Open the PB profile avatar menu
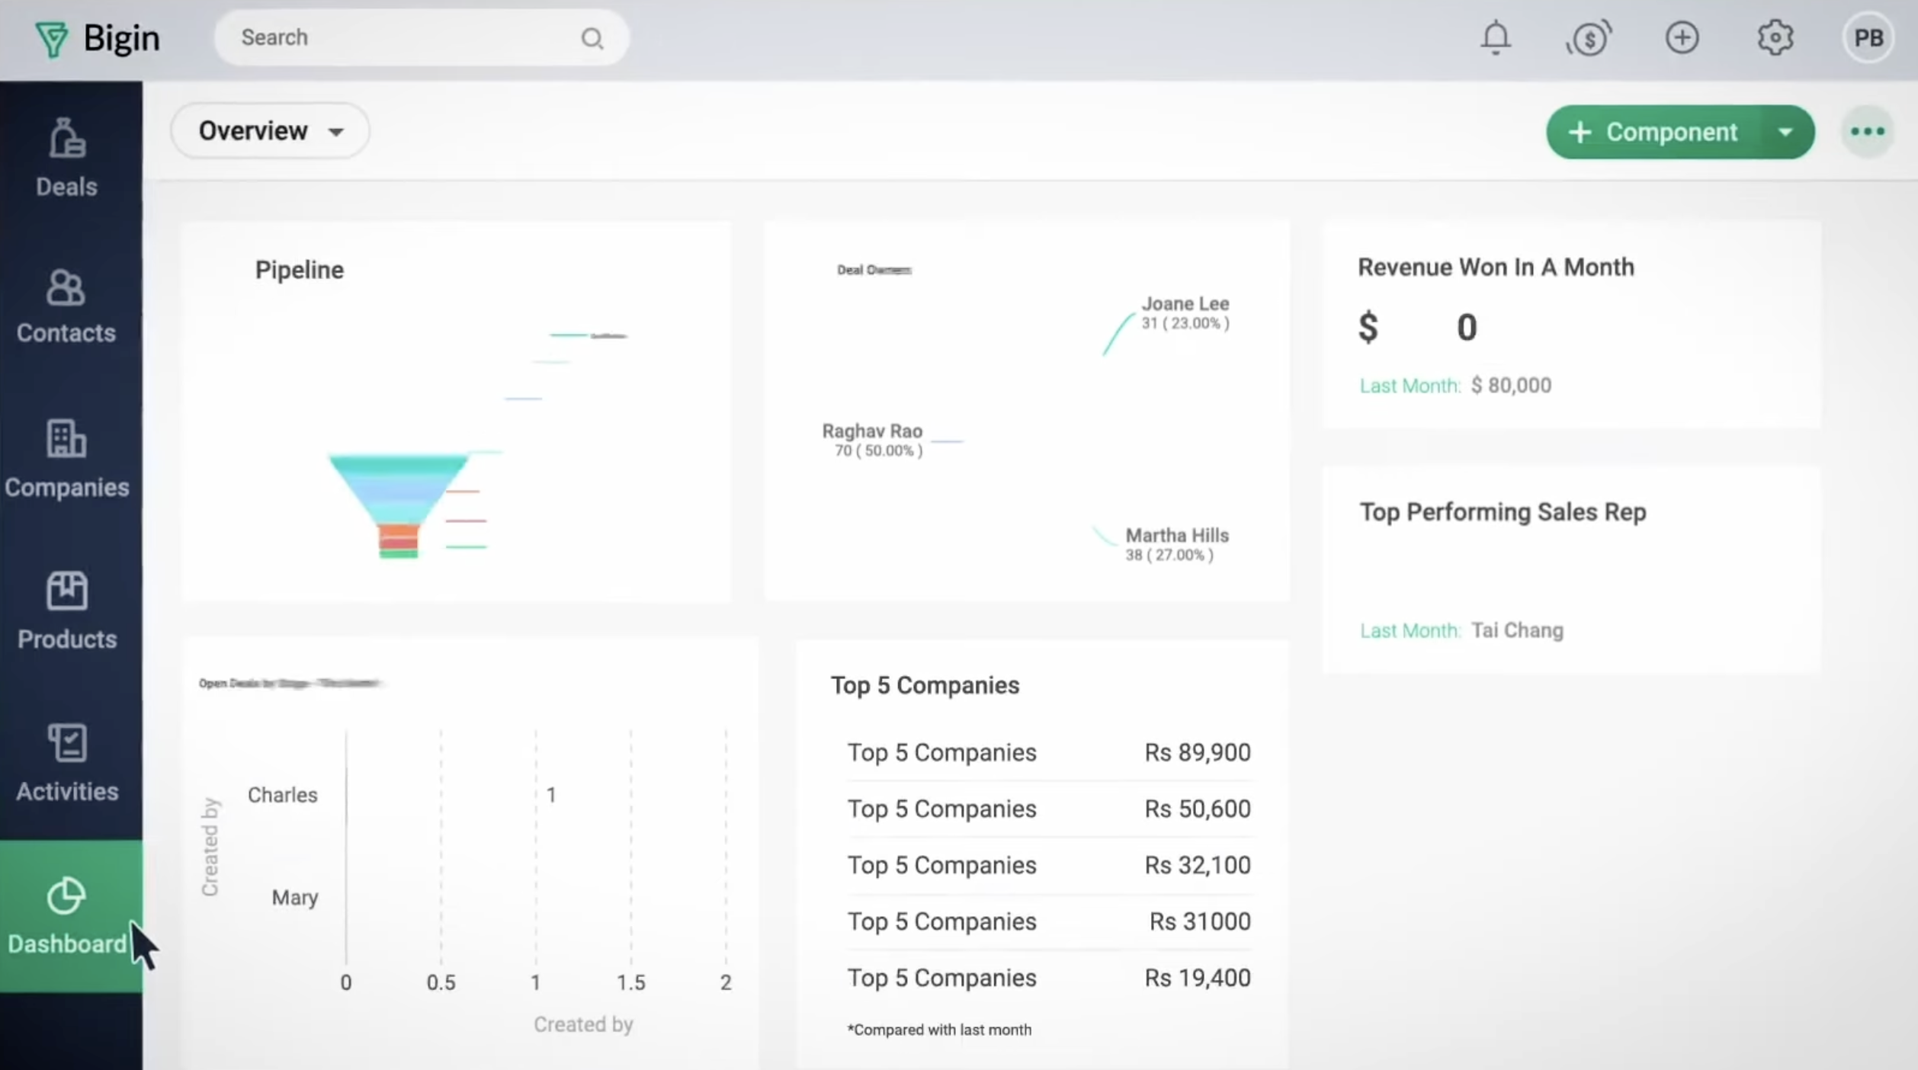Screen dimensions: 1918x1070 click(1868, 37)
